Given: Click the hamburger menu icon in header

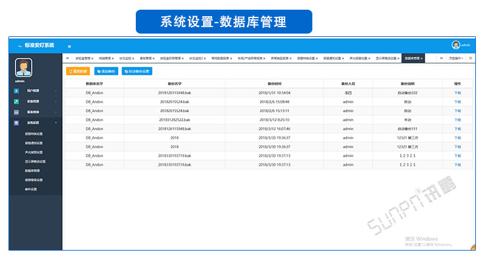Looking at the screenshot, I should point(69,47).
